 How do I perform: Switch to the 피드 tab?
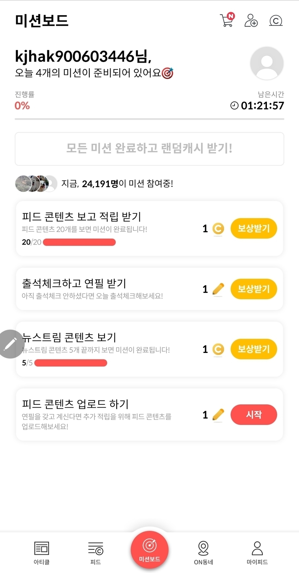[x=95, y=552]
